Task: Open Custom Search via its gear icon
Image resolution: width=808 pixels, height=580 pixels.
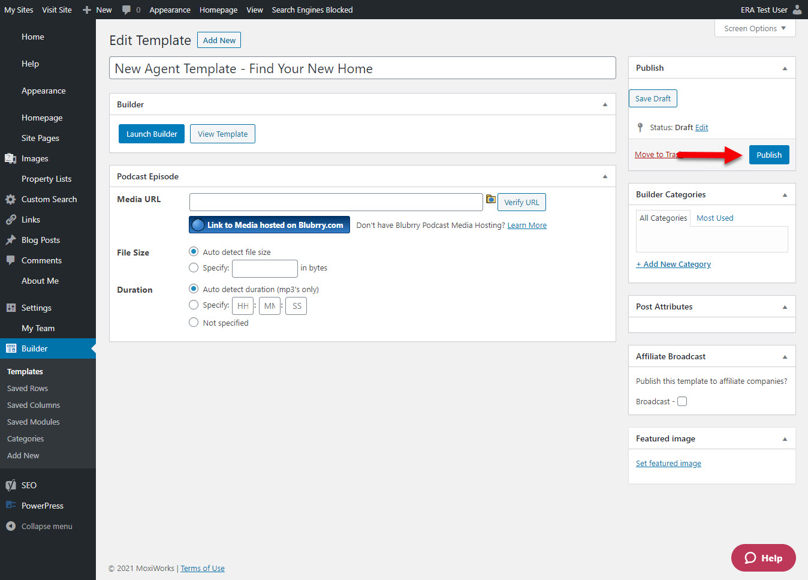Action: click(11, 199)
